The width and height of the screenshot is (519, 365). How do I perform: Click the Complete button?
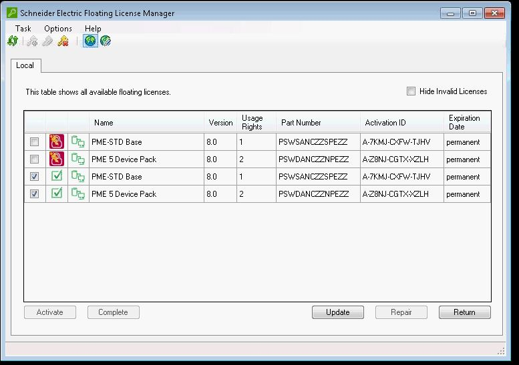point(113,312)
